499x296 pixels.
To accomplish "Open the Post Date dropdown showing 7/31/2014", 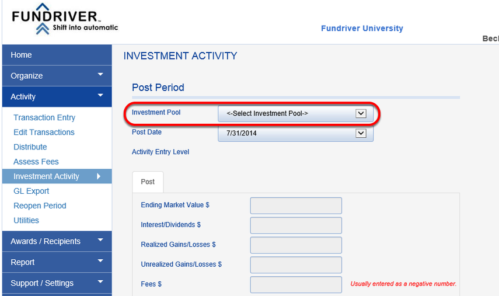I will coord(296,133).
